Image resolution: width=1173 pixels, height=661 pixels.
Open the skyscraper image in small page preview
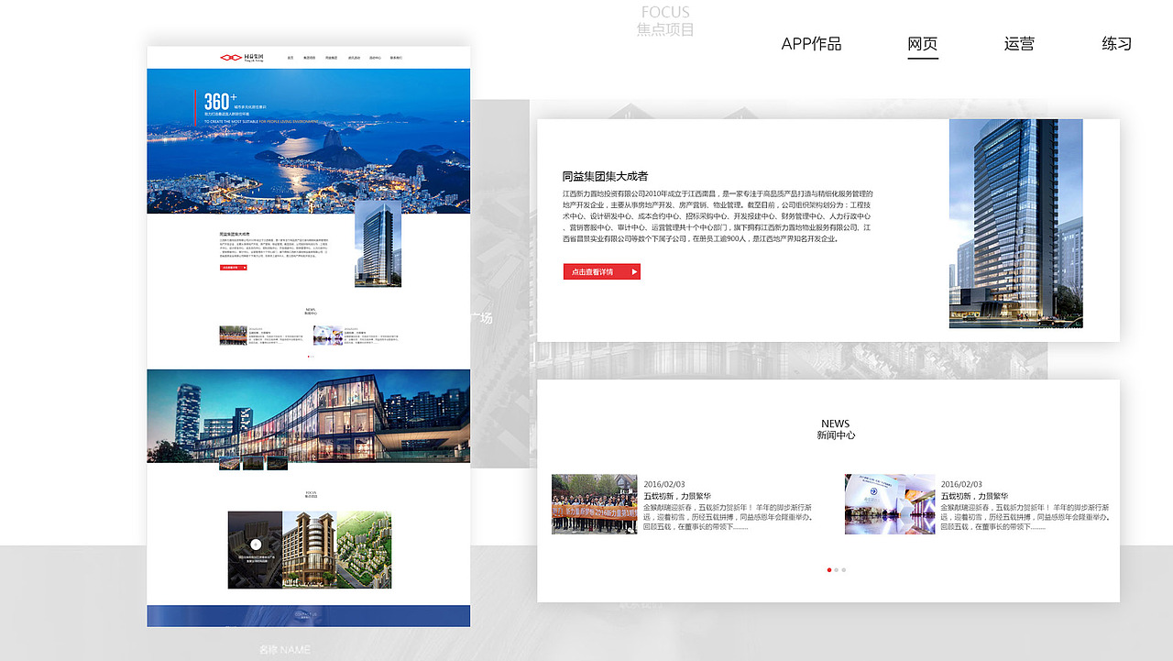(378, 244)
